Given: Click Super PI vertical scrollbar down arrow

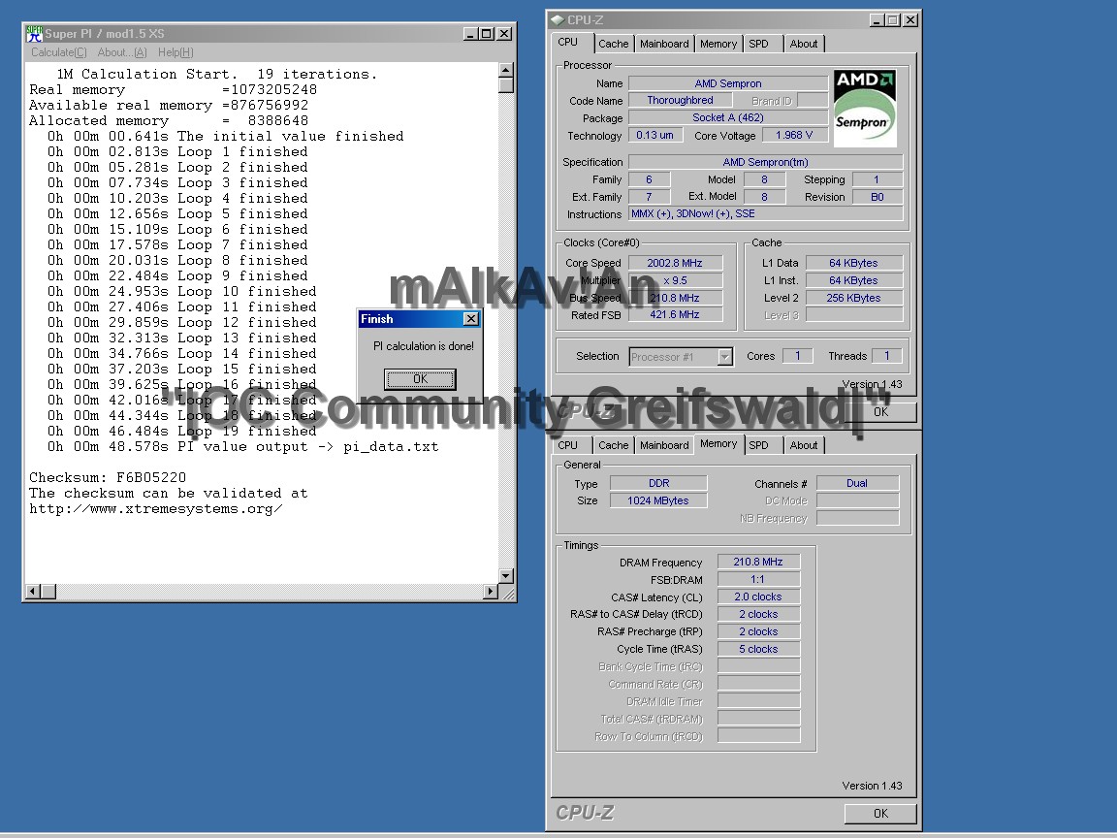Looking at the screenshot, I should click(506, 576).
